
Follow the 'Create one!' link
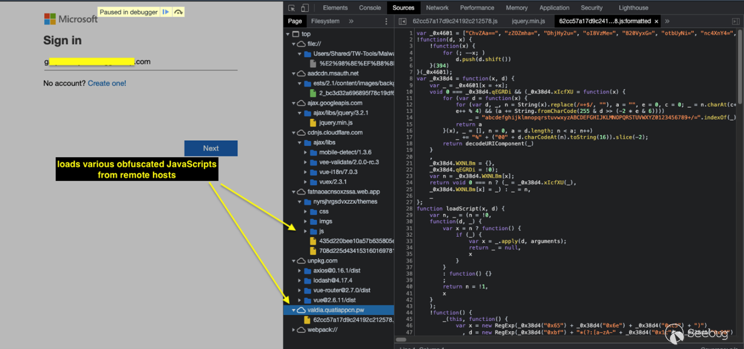click(x=107, y=83)
